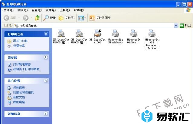Image resolution: width=193 pixels, height=124 pixels.
Task: Click 获得关于打印的帮助 help link
Action: (26, 69)
